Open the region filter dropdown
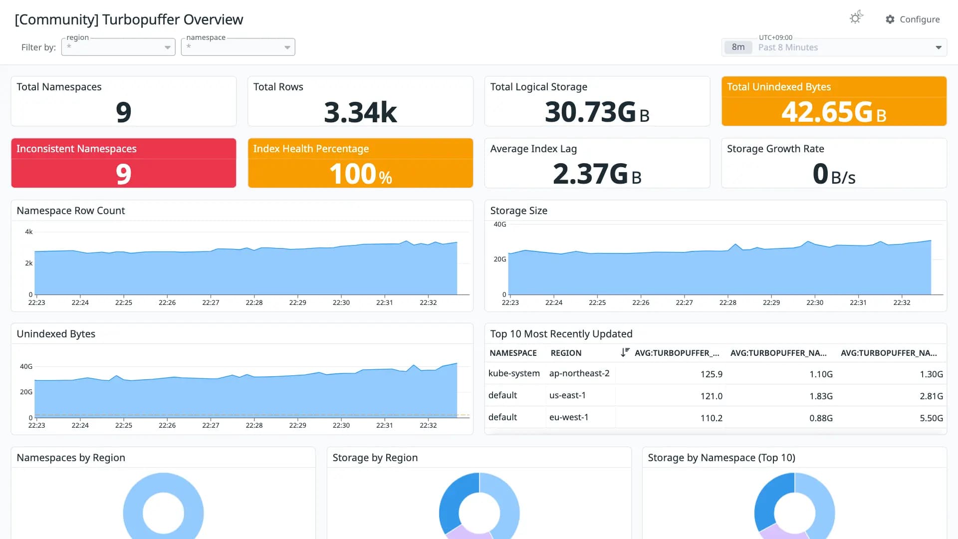The width and height of the screenshot is (958, 539). tap(118, 47)
